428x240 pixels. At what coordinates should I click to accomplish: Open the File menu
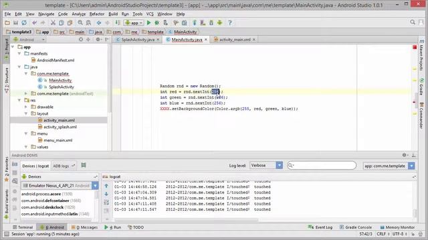click(x=7, y=14)
